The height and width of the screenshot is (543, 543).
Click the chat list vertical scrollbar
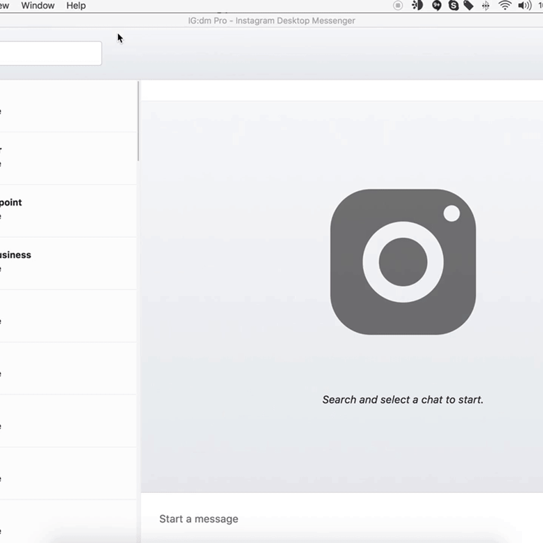138,121
